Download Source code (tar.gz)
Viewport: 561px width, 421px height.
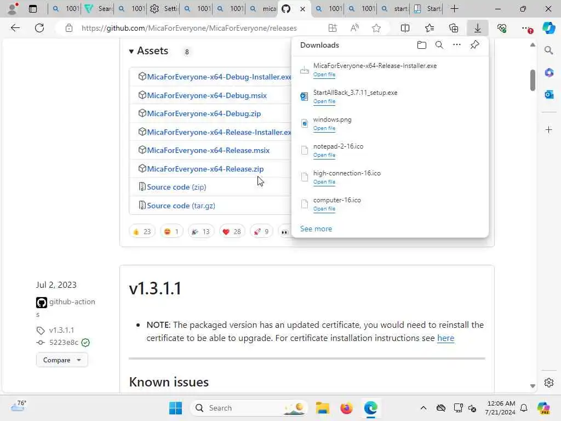(181, 206)
